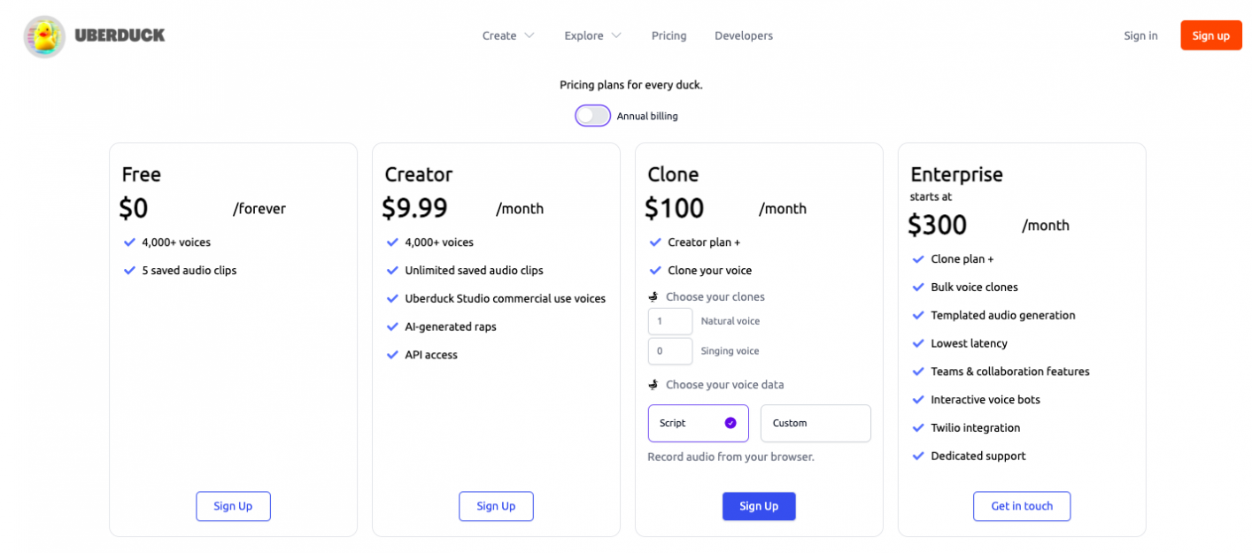Expand the Create dropdown menu
The height and width of the screenshot is (553, 1252).
point(508,36)
